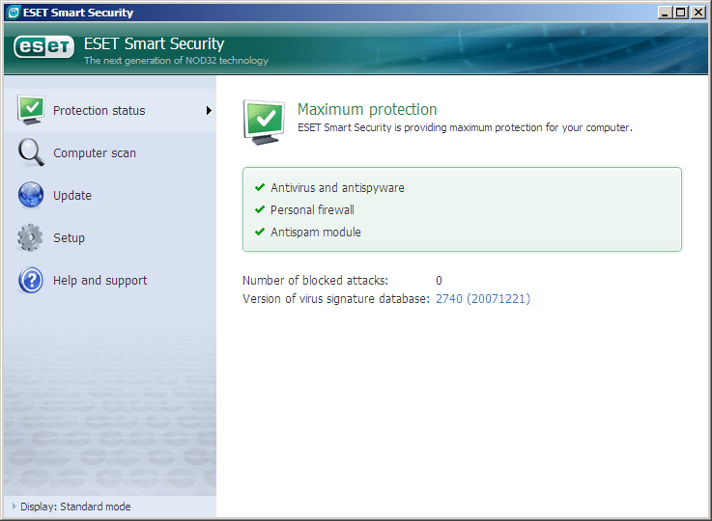The width and height of the screenshot is (712, 521).
Task: Open the Personal firewall status link
Action: (x=312, y=210)
